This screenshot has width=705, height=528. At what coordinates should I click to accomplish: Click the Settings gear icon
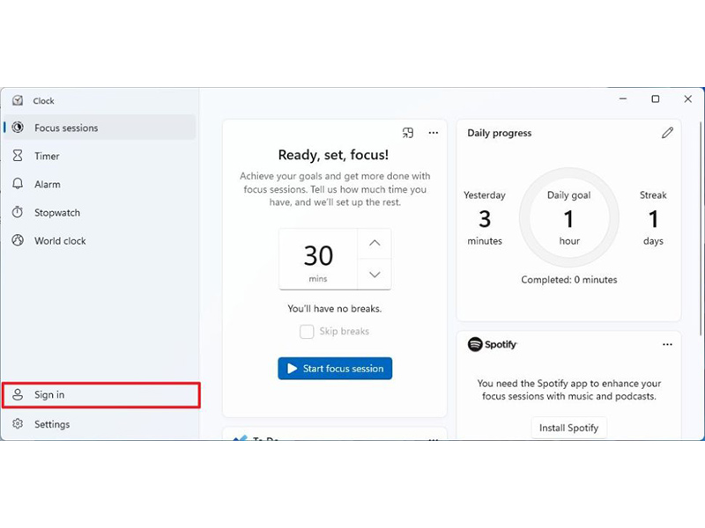click(18, 424)
